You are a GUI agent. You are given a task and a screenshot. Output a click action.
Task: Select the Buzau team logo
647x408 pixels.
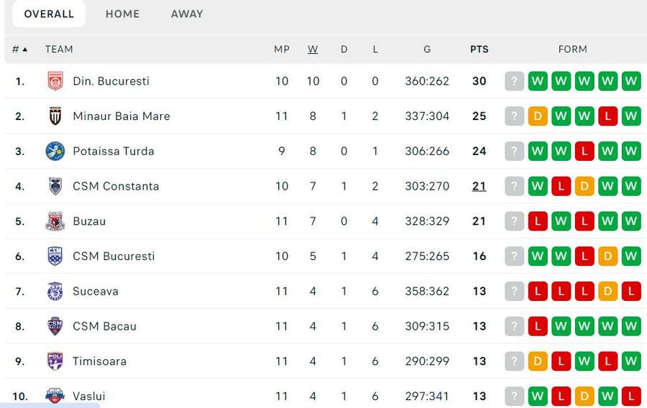pos(55,221)
